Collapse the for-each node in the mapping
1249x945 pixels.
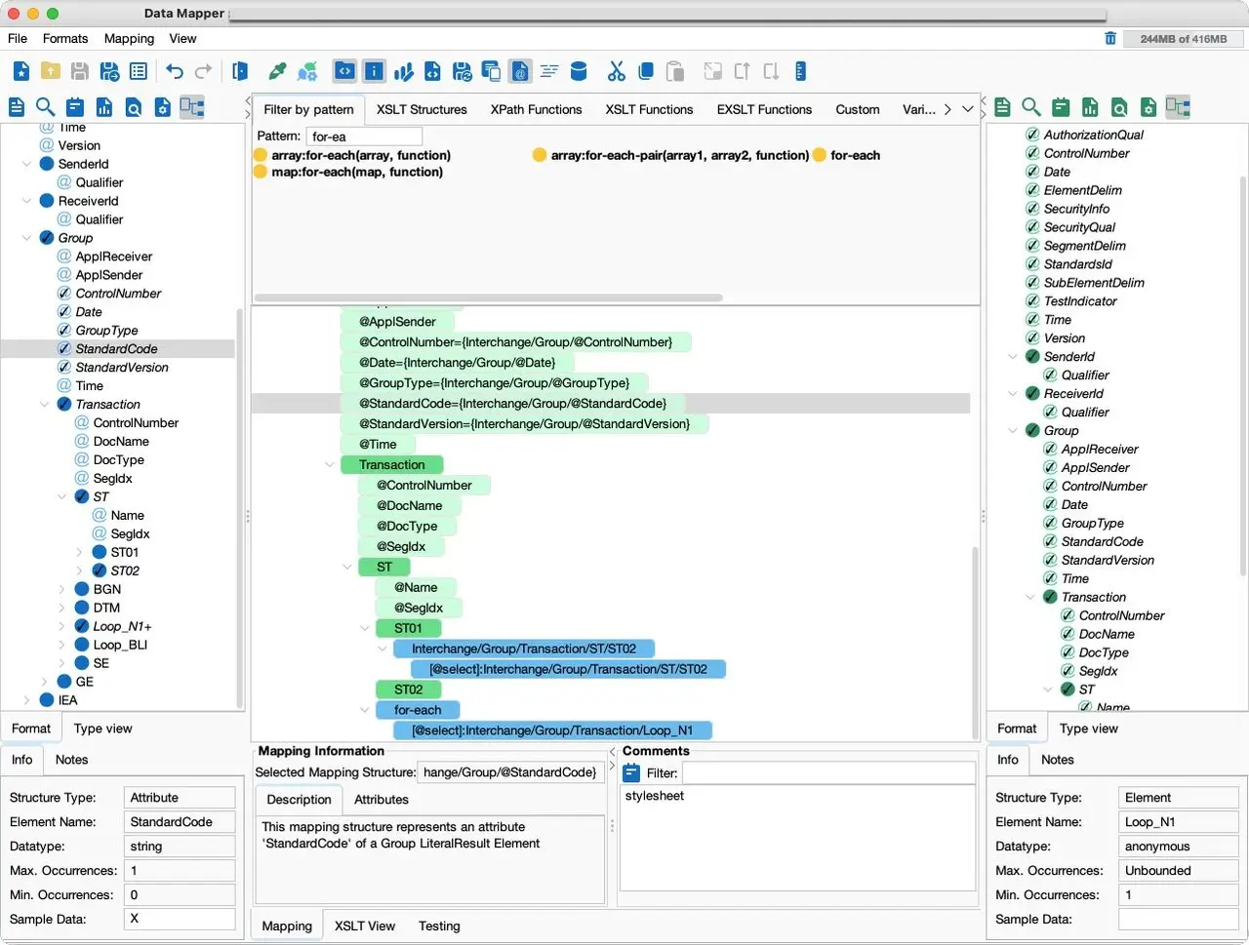(365, 711)
